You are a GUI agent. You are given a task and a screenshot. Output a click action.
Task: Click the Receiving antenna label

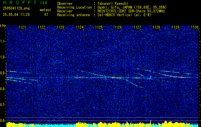point(73,15)
